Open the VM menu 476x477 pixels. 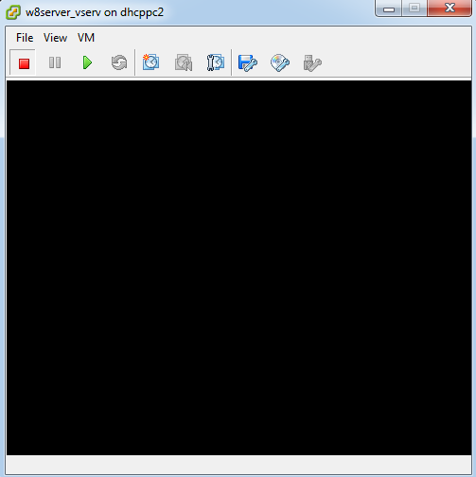[x=86, y=38]
